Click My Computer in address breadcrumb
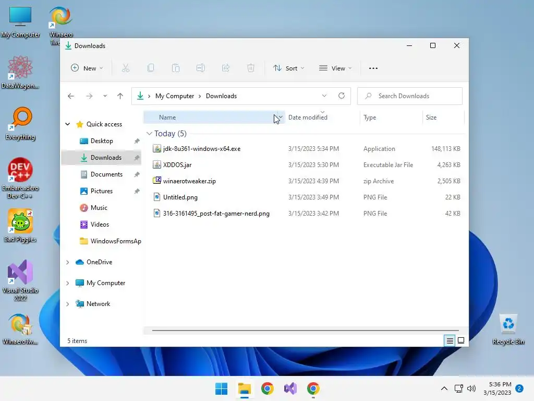 pos(175,96)
